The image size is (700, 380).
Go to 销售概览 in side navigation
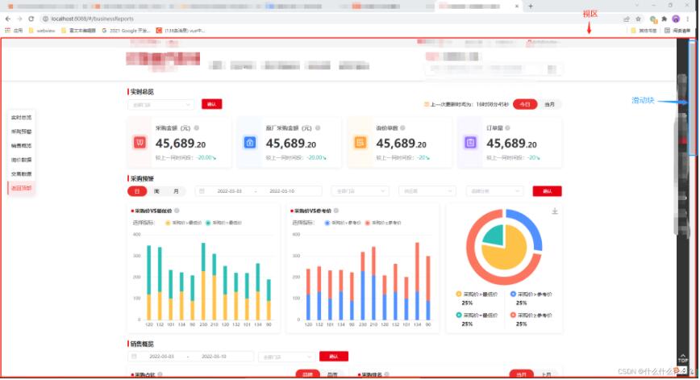(22, 146)
